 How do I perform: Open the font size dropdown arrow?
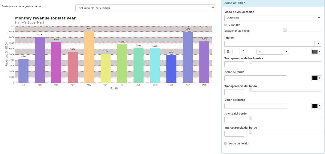(286, 51)
